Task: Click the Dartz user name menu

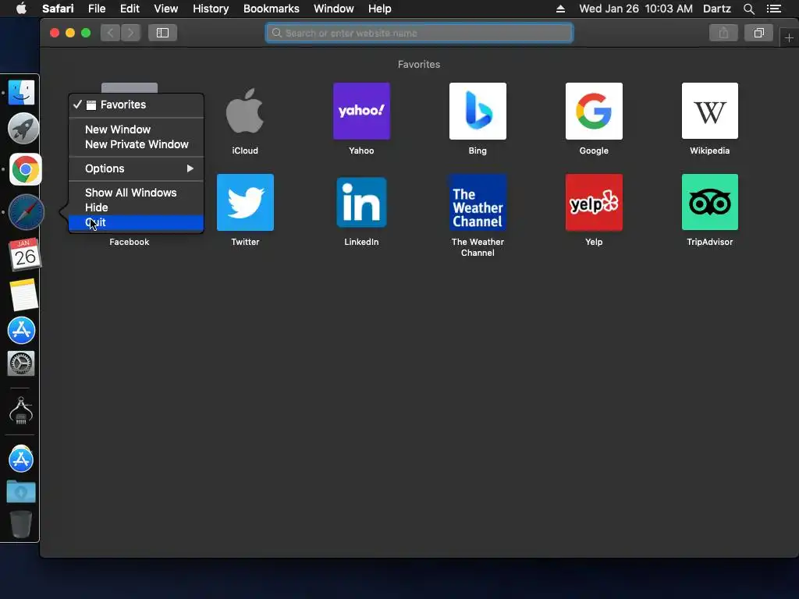Action: (716, 9)
